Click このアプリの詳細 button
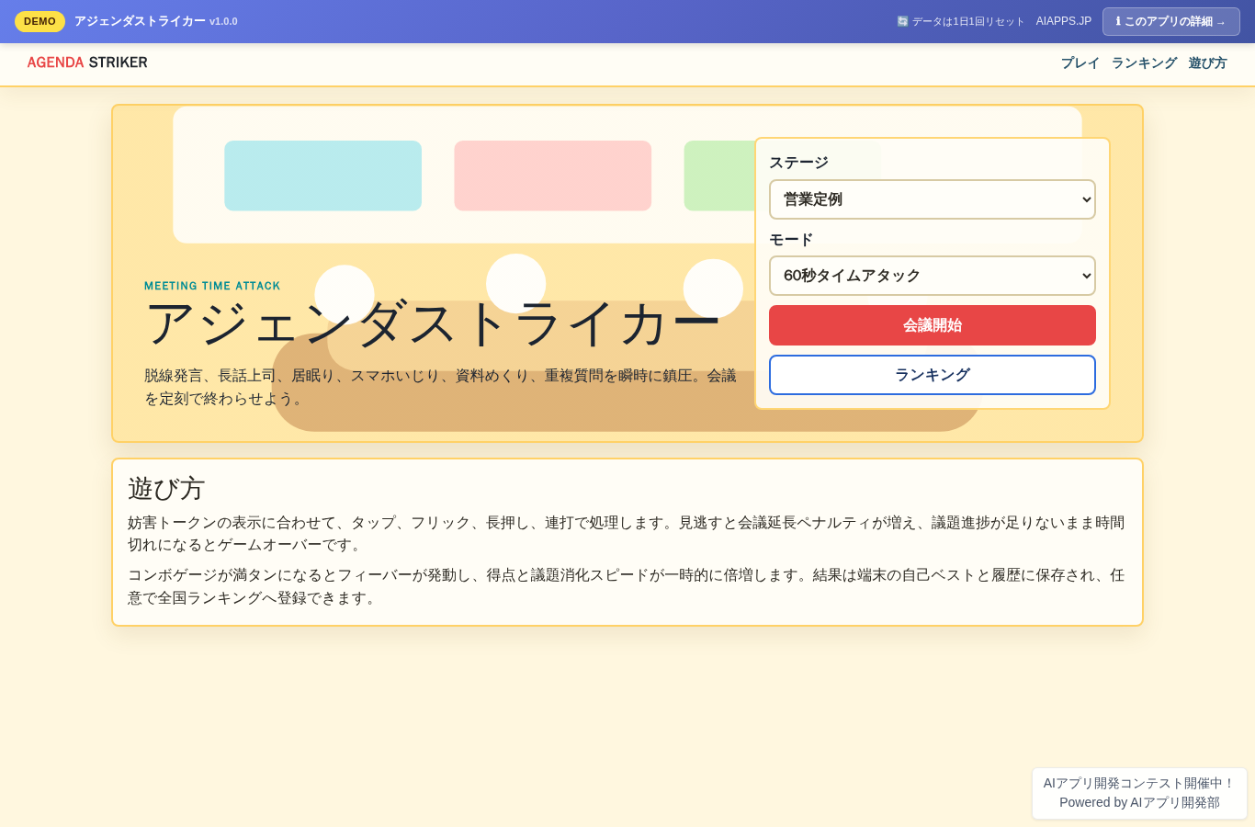Viewport: 1255px width, 827px height. click(x=1170, y=21)
